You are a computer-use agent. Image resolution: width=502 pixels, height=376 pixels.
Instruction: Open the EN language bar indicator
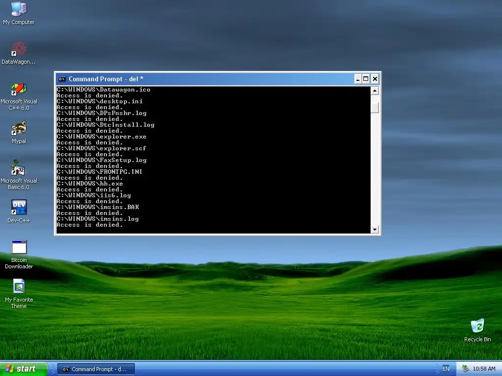(446, 369)
